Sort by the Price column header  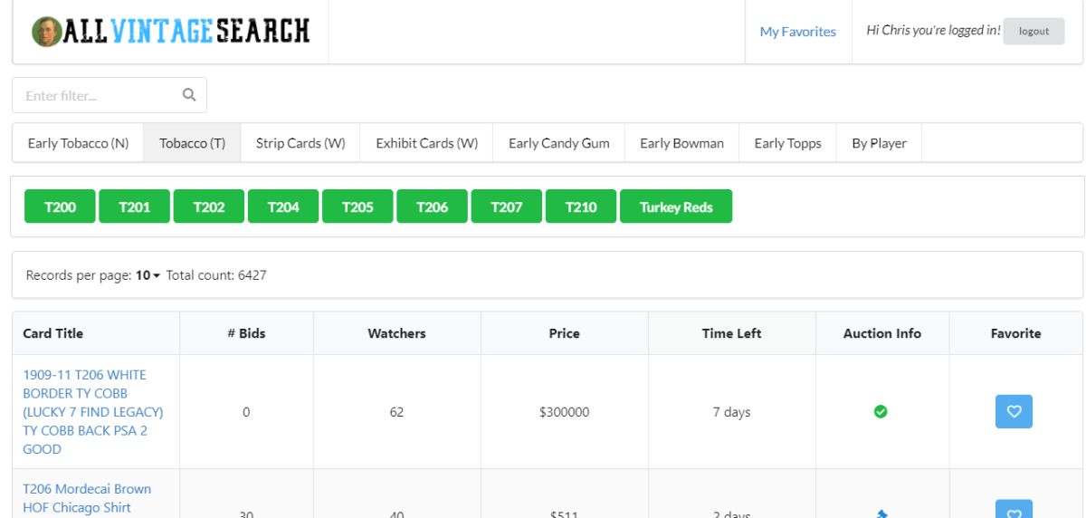pyautogui.click(x=564, y=333)
